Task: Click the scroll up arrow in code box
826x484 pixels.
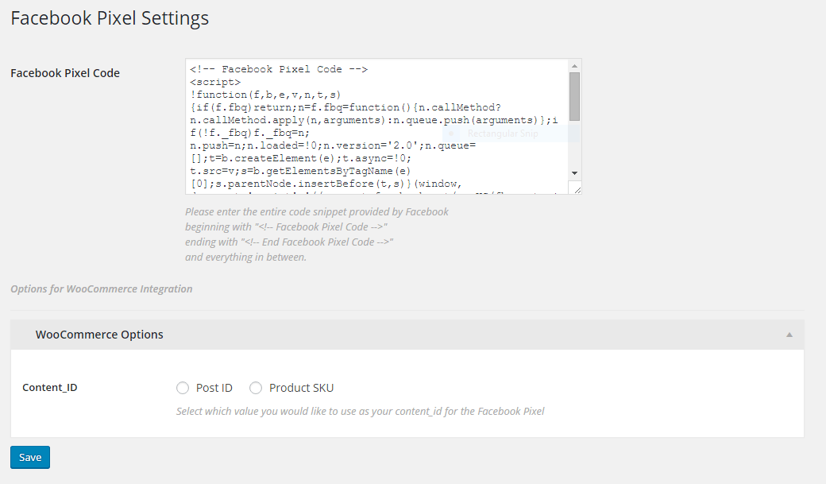Action: coord(574,65)
